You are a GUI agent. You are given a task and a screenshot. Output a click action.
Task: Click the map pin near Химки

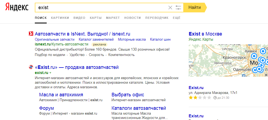pos(254,56)
